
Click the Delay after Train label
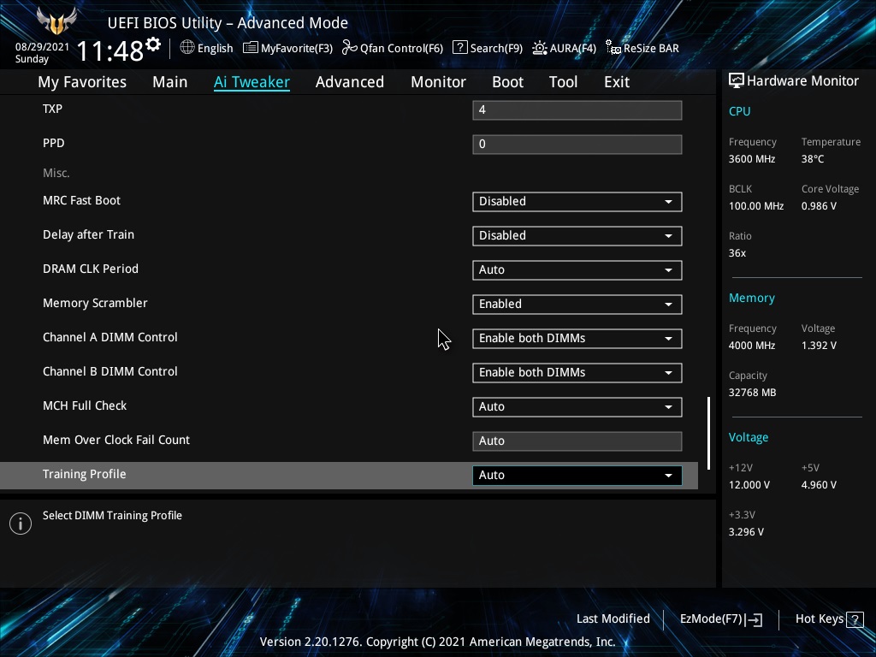88,234
